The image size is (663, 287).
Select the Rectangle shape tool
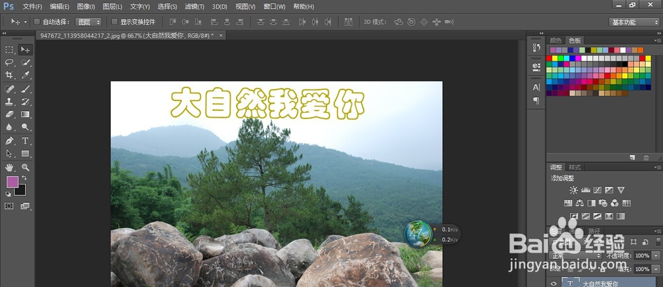(25, 153)
